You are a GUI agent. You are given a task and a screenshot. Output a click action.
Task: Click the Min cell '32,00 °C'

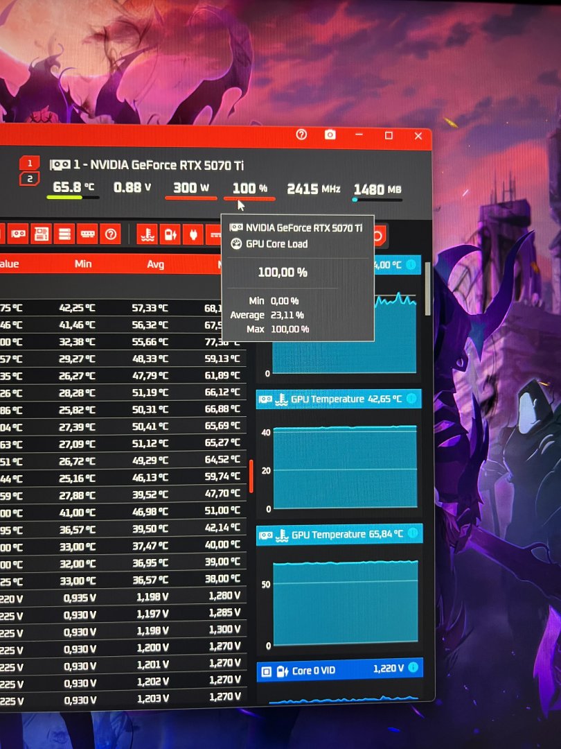78,564
